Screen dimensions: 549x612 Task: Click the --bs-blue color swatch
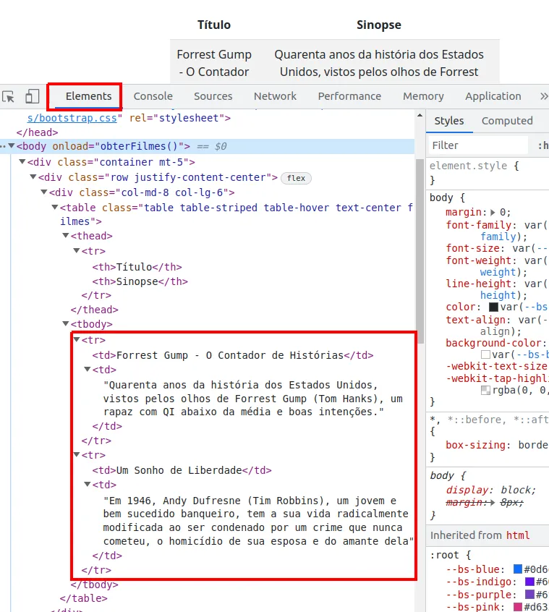pyautogui.click(x=518, y=569)
